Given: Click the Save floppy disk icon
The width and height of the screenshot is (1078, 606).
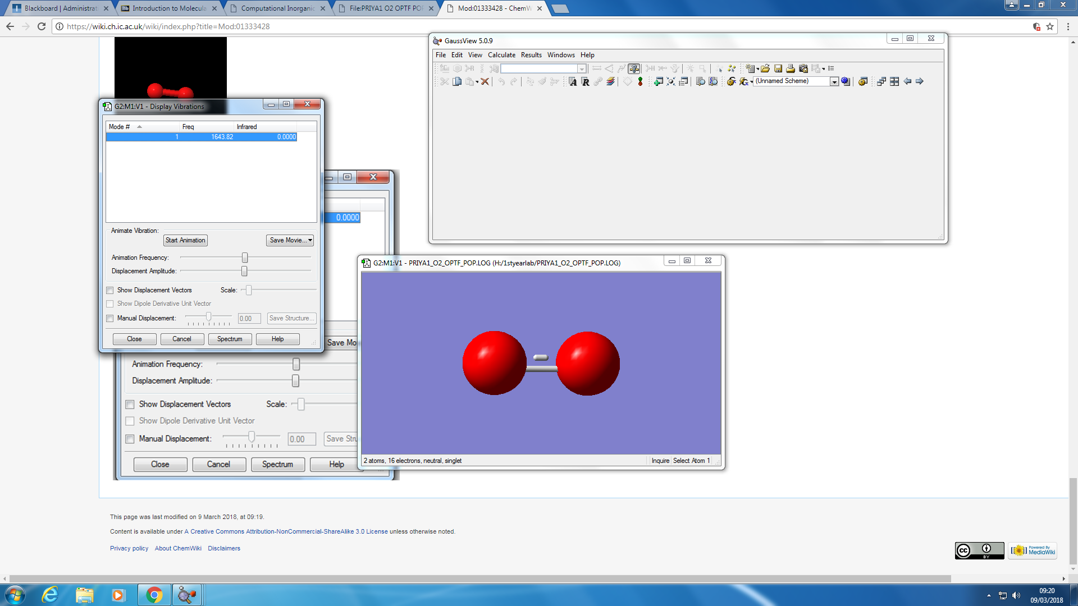Looking at the screenshot, I should [778, 68].
